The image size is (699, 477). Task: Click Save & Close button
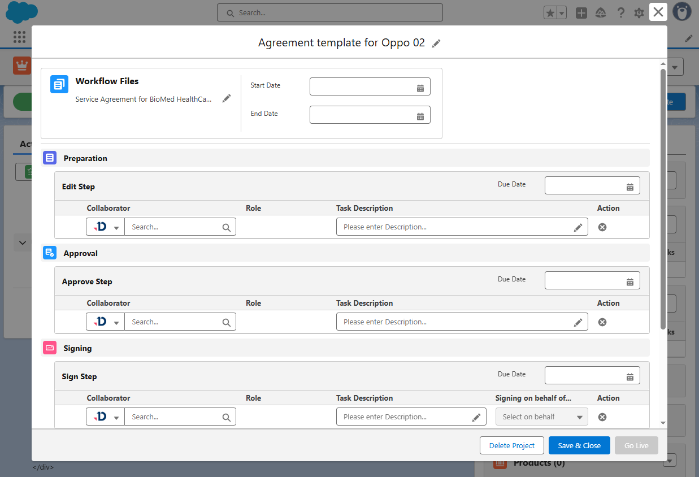click(x=579, y=445)
